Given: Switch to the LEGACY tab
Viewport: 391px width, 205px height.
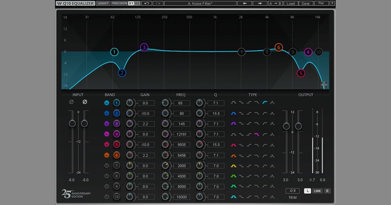Looking at the screenshot, I should 103,3.
